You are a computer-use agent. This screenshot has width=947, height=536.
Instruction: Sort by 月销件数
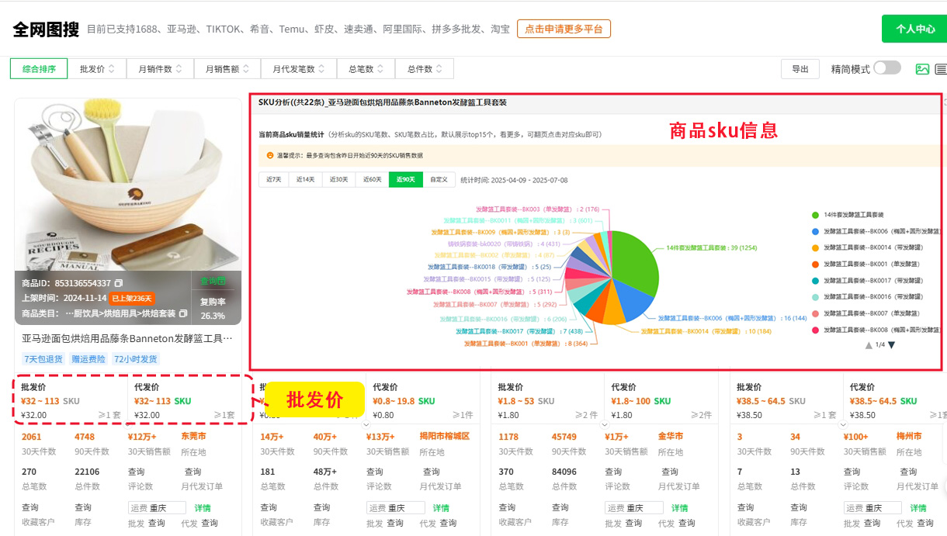[160, 69]
